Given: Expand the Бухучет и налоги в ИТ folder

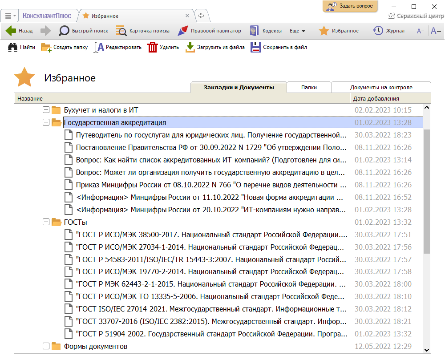Looking at the screenshot, I should coord(46,110).
